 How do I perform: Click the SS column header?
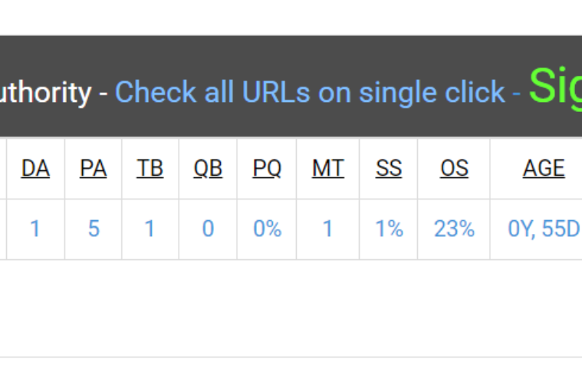click(389, 169)
